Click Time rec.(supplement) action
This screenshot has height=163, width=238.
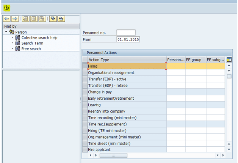coord(127,124)
